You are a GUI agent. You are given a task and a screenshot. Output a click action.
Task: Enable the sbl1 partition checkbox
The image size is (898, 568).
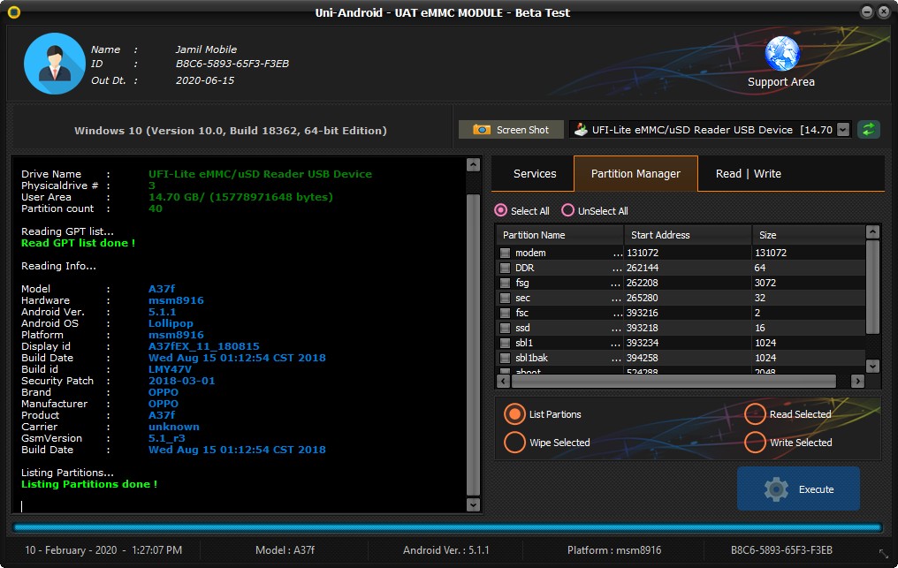pyautogui.click(x=506, y=343)
